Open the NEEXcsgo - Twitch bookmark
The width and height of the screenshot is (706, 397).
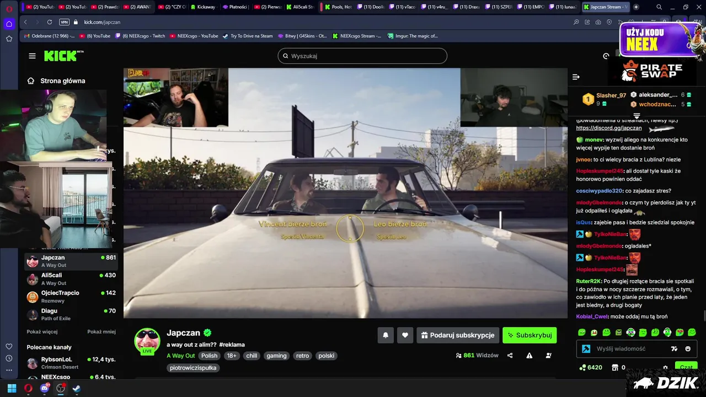click(140, 36)
